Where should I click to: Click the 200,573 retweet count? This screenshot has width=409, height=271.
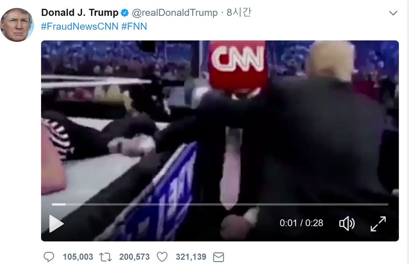click(x=134, y=257)
